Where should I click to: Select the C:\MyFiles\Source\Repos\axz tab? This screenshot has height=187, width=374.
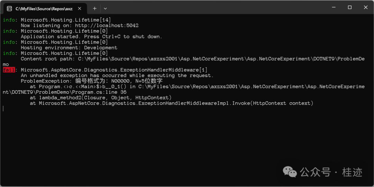pyautogui.click(x=44, y=9)
